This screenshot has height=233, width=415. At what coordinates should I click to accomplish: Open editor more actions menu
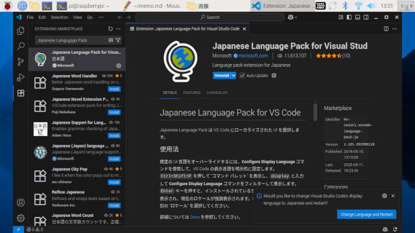(x=395, y=28)
